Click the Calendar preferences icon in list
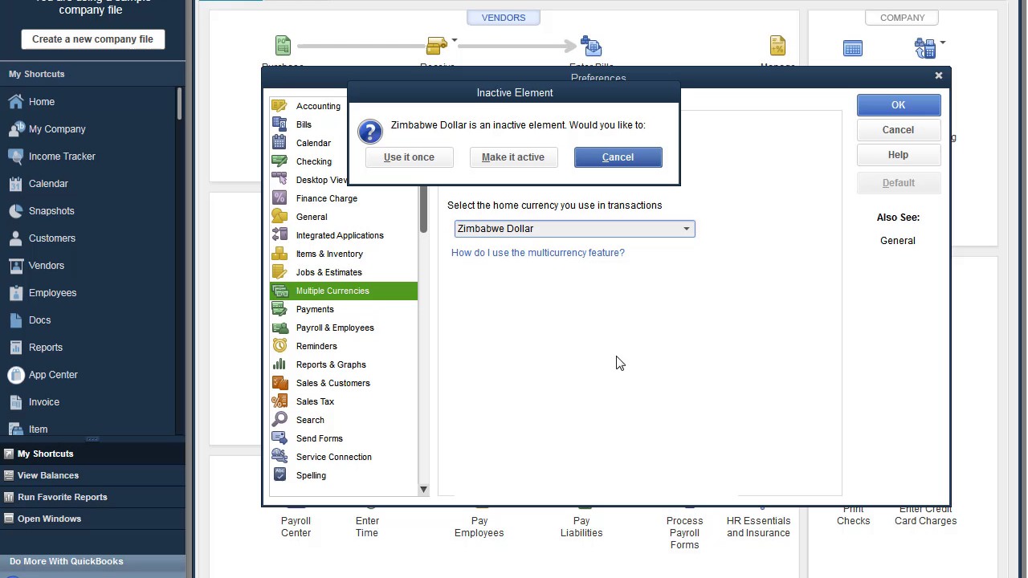This screenshot has width=1028, height=578. pyautogui.click(x=279, y=143)
